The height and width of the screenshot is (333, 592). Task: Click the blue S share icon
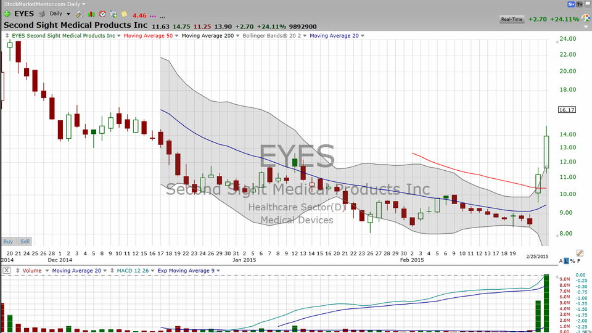pos(571,4)
